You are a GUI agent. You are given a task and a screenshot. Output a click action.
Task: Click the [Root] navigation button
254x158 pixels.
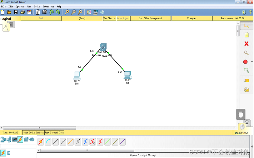click(82, 18)
